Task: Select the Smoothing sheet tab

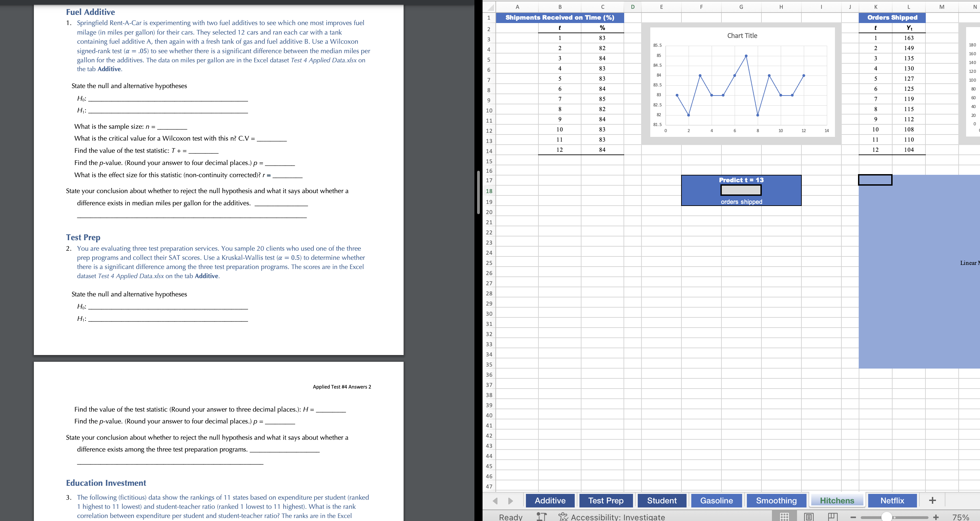Action: [x=776, y=500]
